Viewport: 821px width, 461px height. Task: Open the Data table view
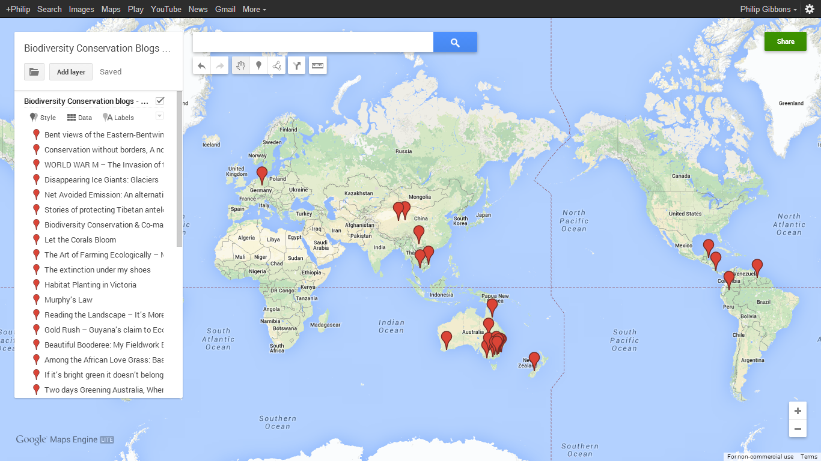point(79,118)
